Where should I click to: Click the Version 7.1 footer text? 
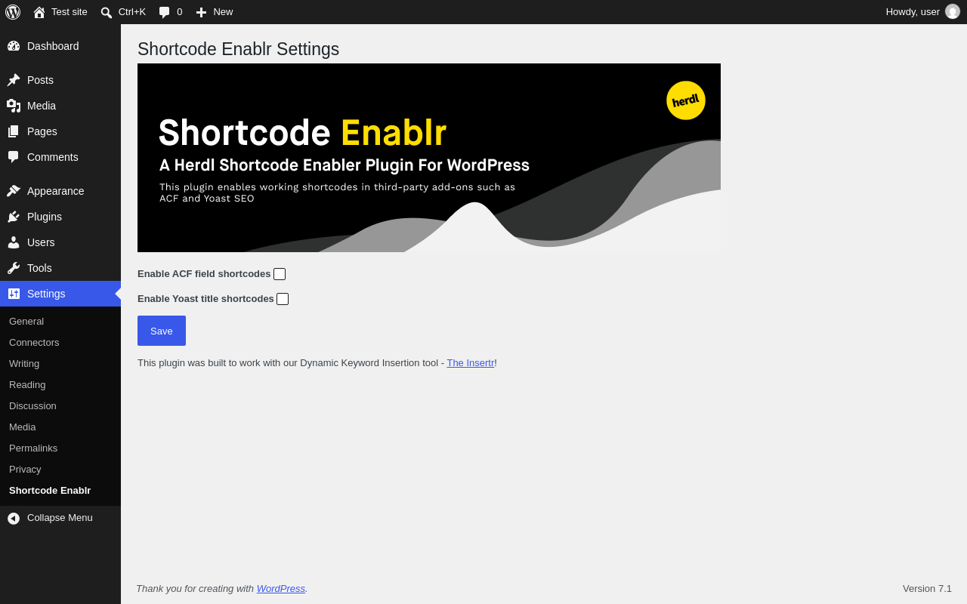click(927, 588)
